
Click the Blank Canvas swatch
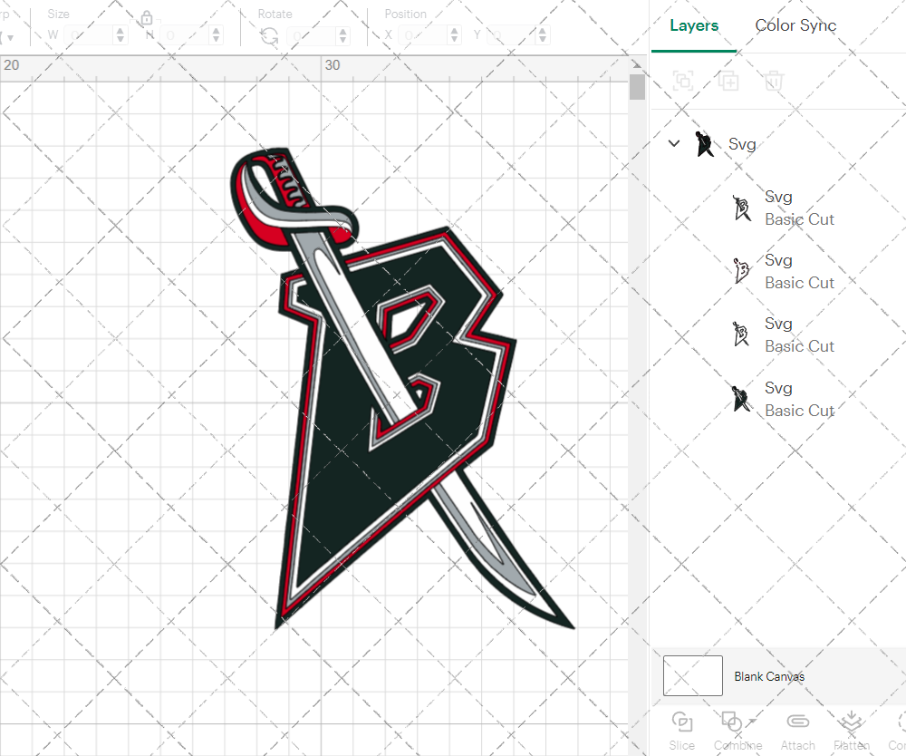pyautogui.click(x=693, y=675)
